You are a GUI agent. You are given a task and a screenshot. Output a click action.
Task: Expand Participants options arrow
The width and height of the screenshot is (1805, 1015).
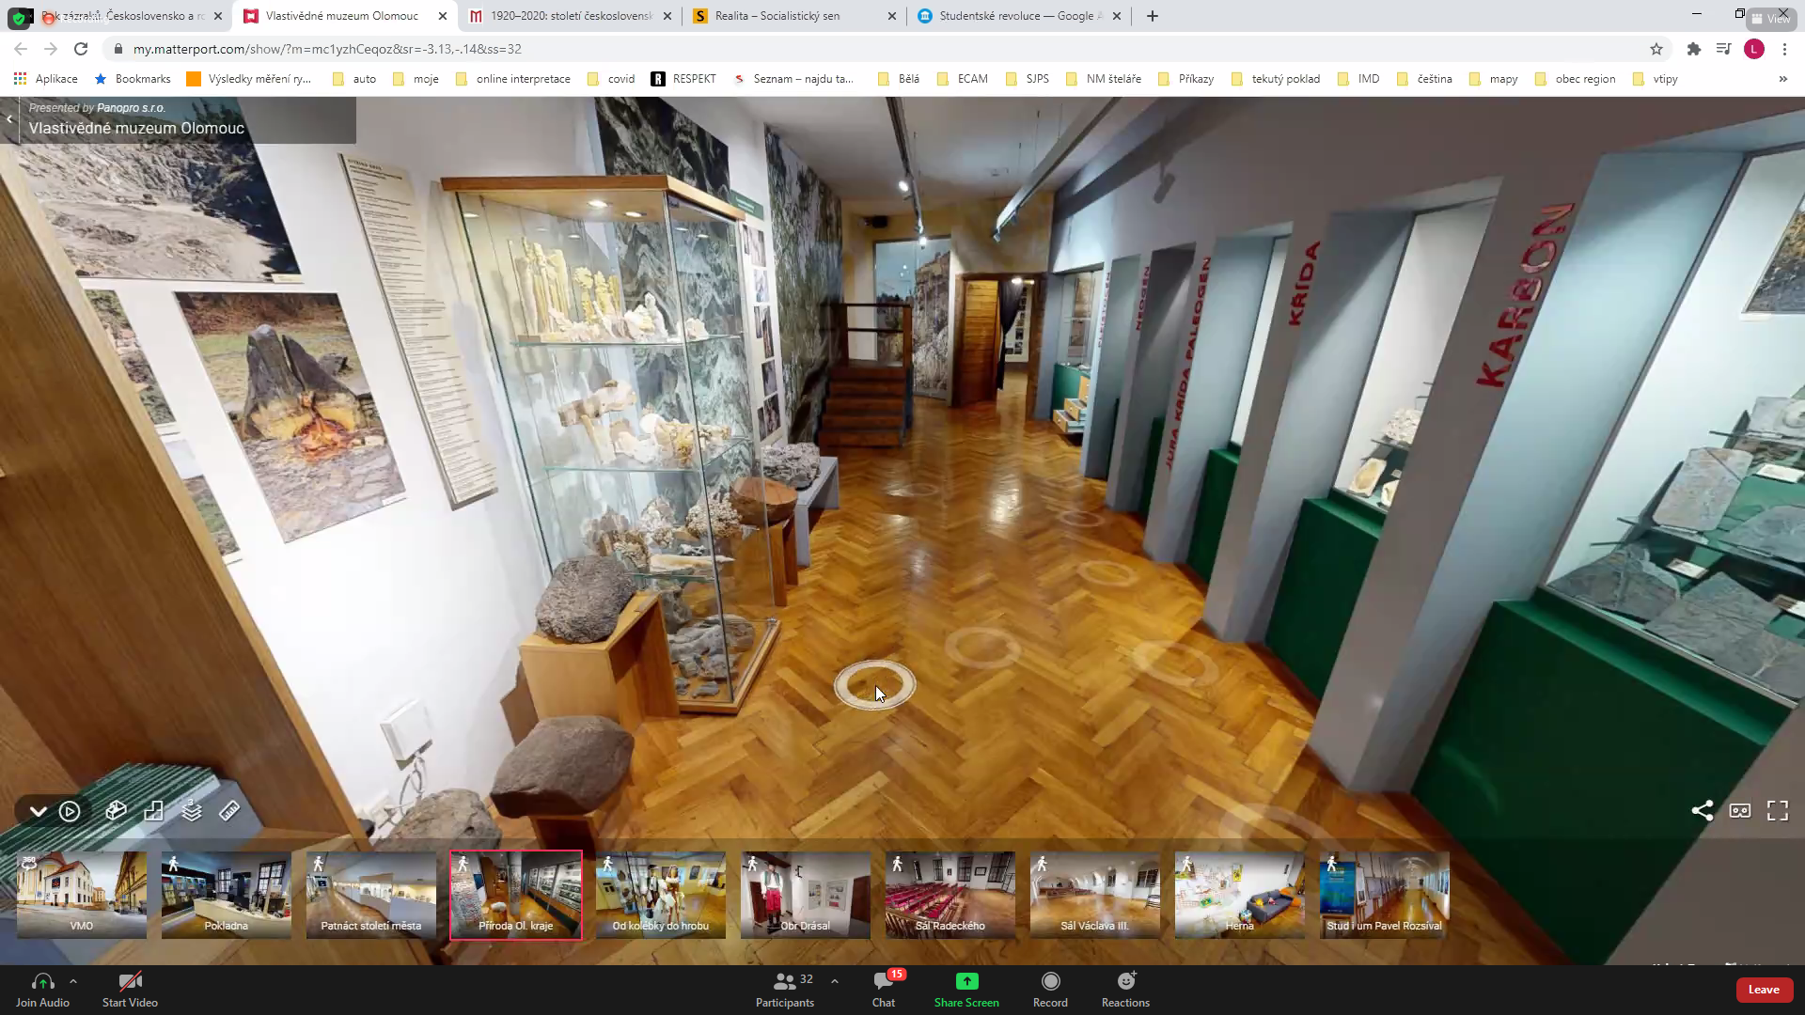click(x=835, y=980)
